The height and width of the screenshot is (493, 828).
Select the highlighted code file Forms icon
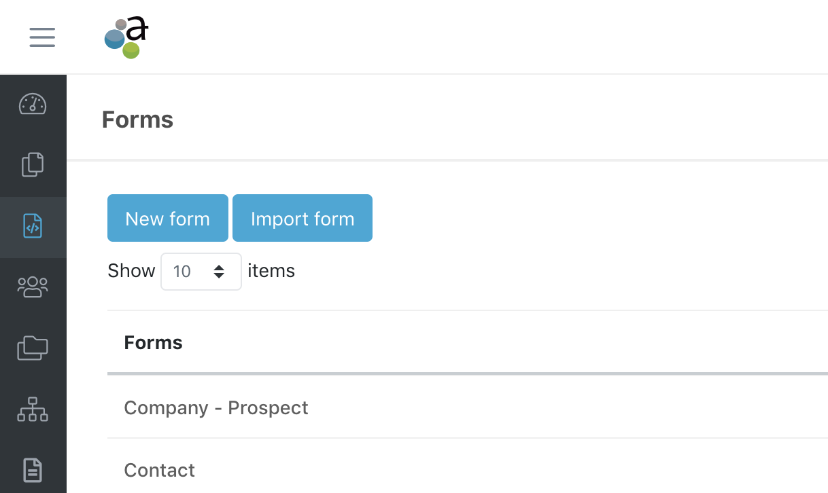coord(33,226)
